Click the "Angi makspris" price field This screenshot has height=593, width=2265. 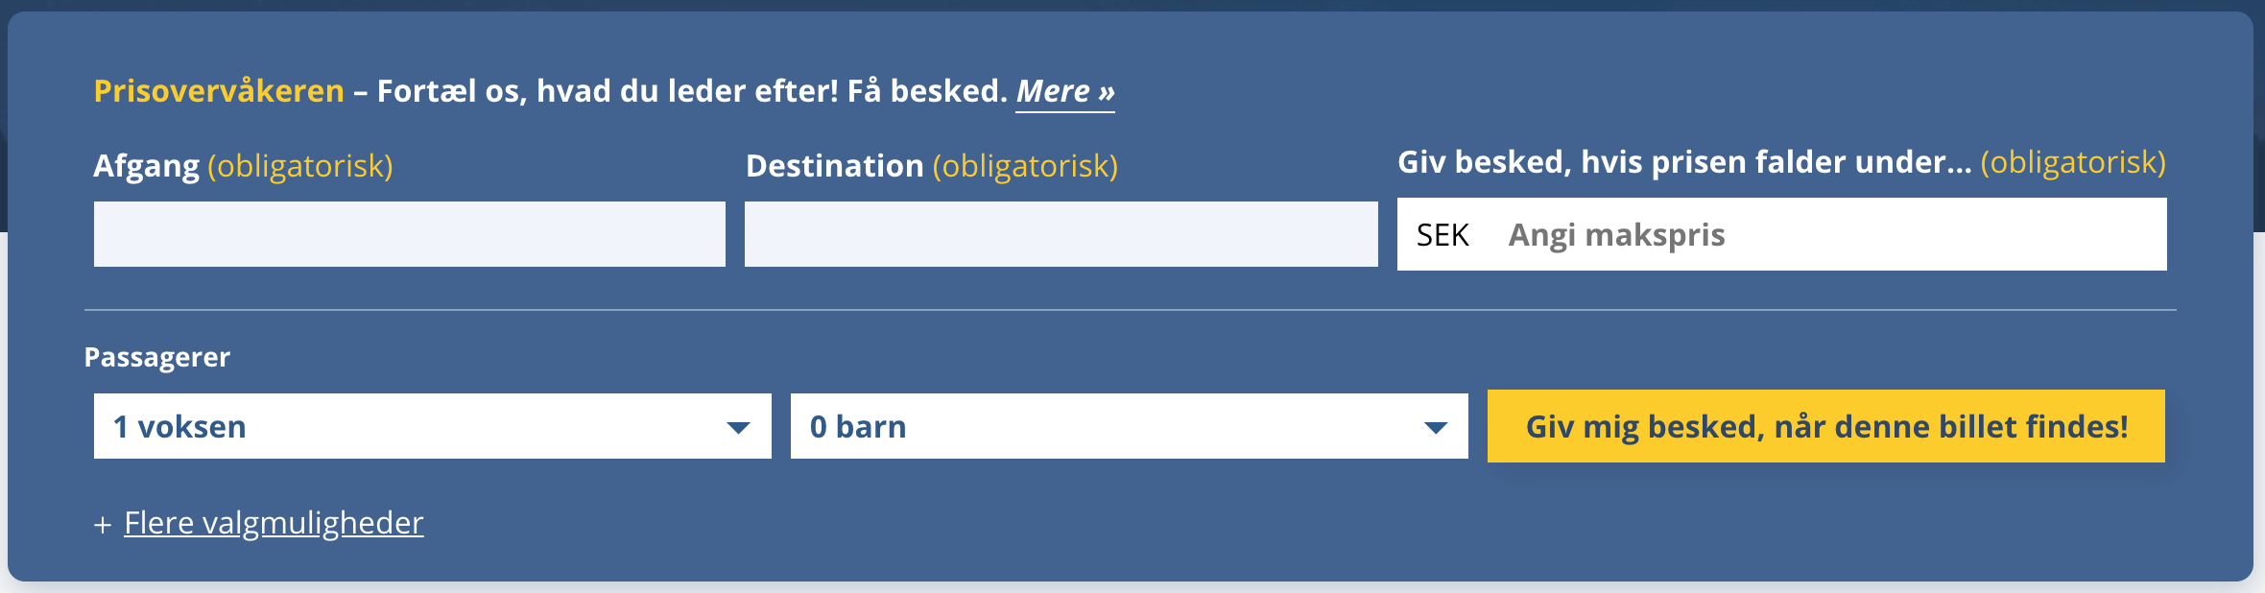pyautogui.click(x=1824, y=235)
